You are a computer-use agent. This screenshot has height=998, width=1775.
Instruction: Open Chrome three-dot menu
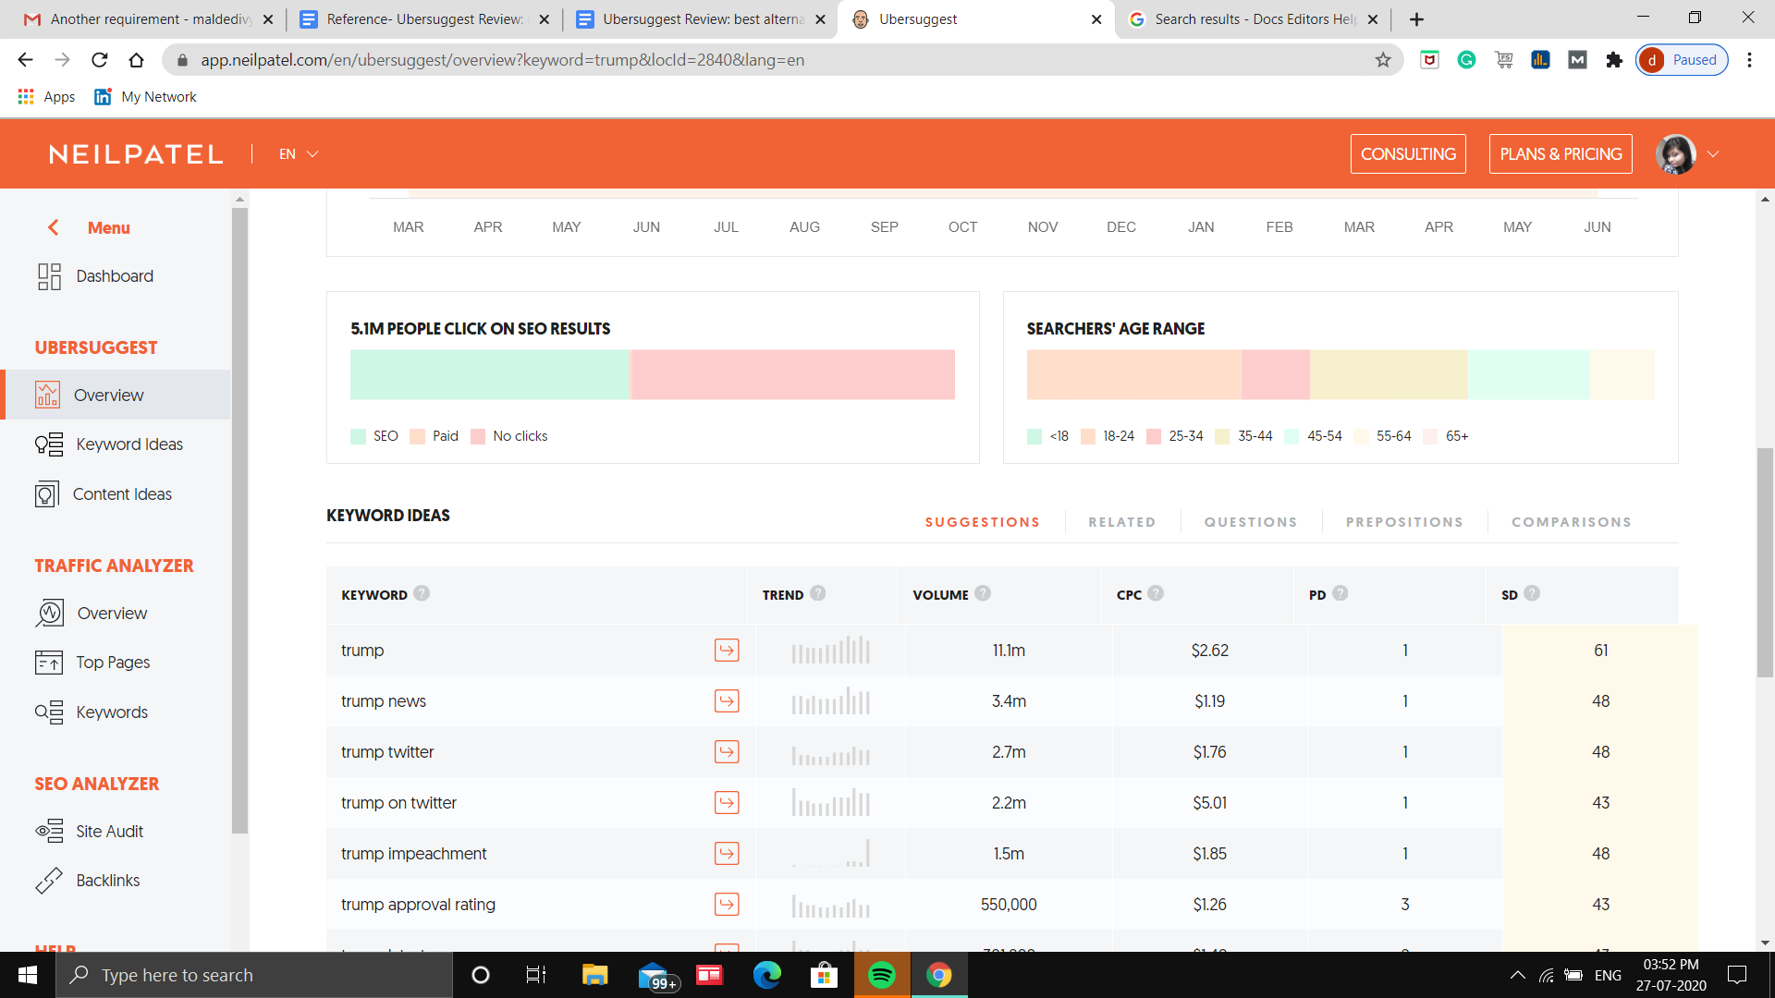[x=1749, y=60]
